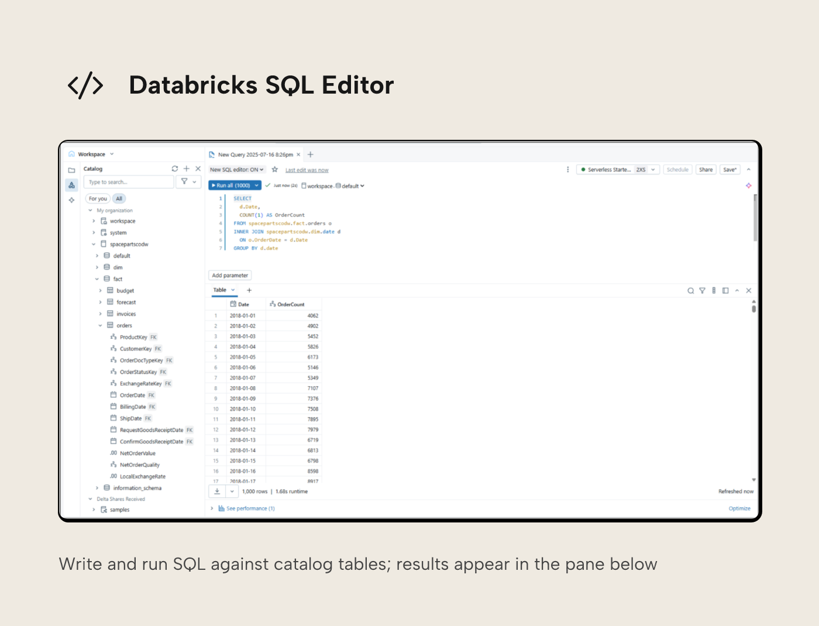Collapse the fact schema

97,279
